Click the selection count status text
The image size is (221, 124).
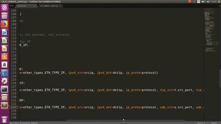click(25, 123)
